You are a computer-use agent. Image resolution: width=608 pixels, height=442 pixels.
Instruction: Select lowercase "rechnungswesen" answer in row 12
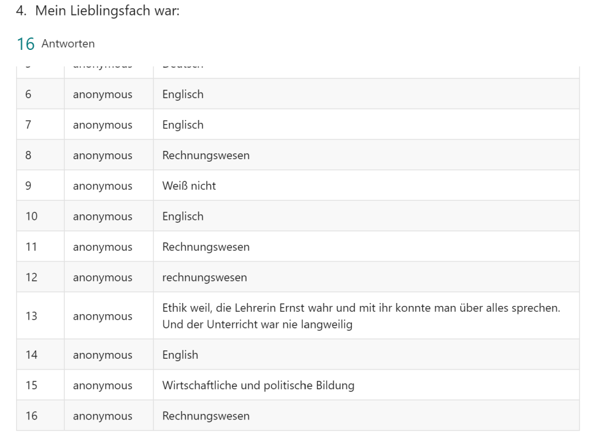click(x=204, y=277)
